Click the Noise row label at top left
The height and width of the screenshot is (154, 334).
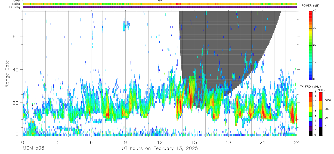point(16,4)
